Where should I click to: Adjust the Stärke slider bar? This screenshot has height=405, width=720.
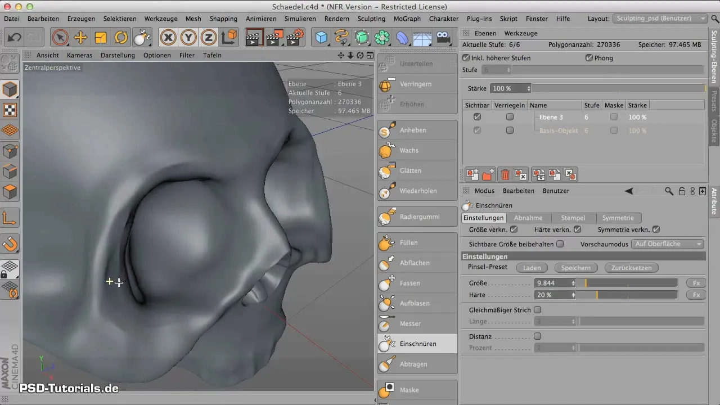(619, 88)
